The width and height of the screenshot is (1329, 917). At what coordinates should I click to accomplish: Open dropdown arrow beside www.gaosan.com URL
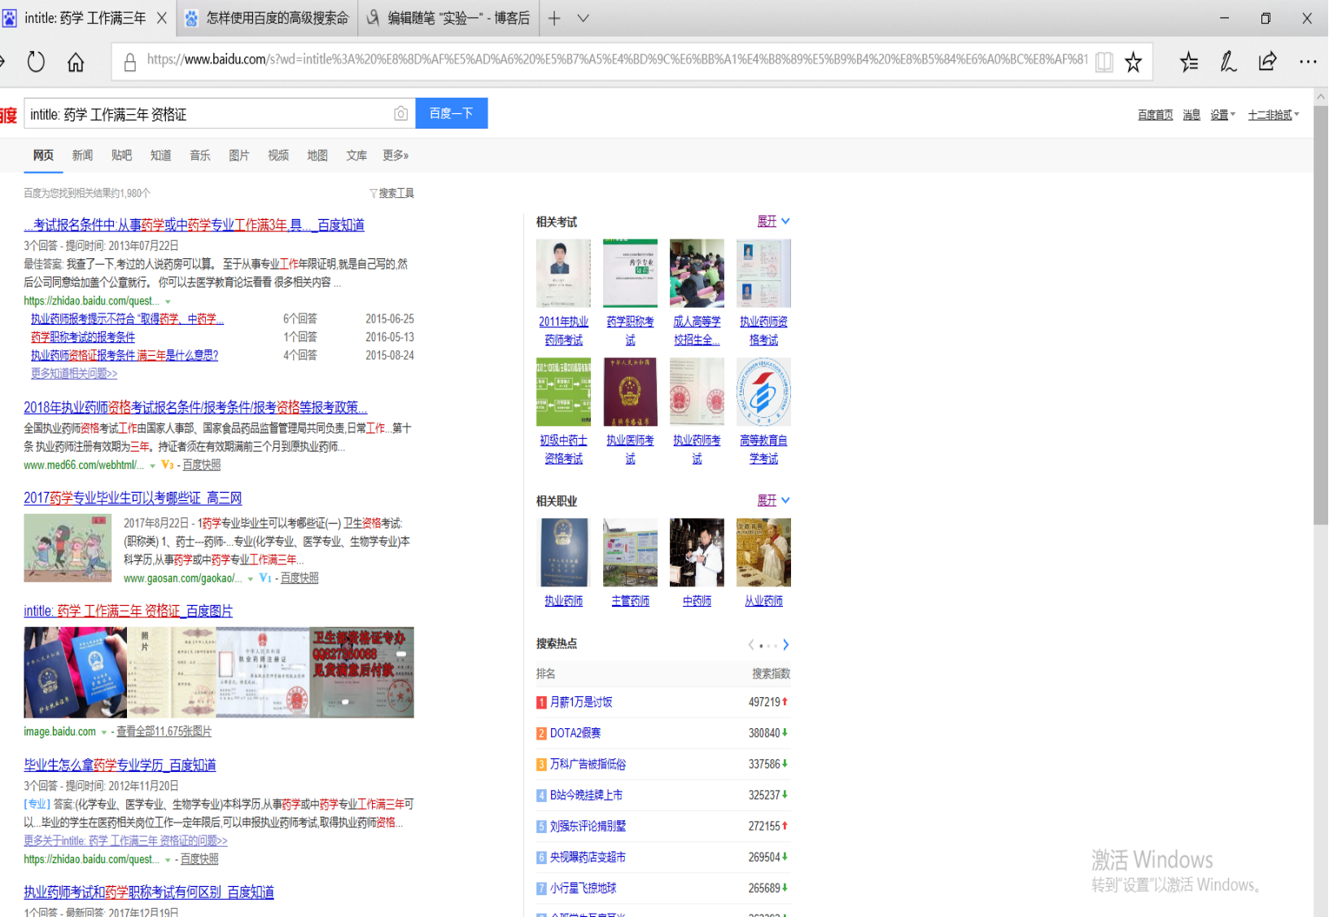tap(251, 579)
